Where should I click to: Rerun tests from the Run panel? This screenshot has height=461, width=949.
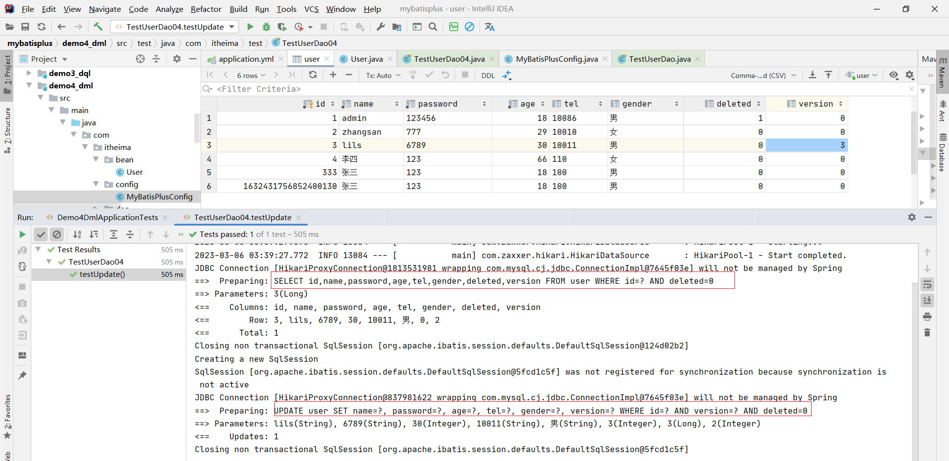[x=22, y=234]
